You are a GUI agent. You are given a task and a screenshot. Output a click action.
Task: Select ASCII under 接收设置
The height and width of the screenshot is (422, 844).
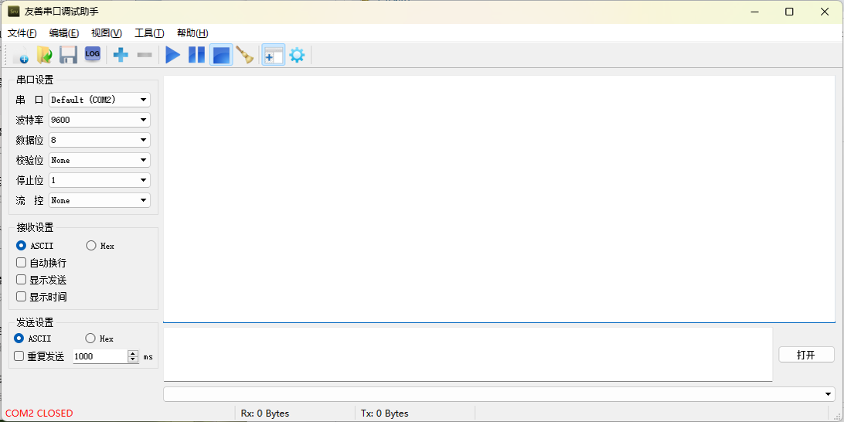(x=35, y=246)
